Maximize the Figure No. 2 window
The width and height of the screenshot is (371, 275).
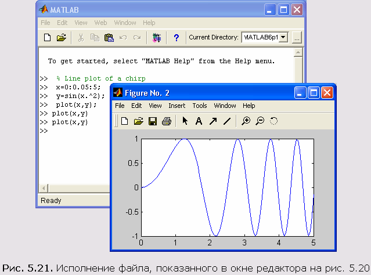click(314, 92)
